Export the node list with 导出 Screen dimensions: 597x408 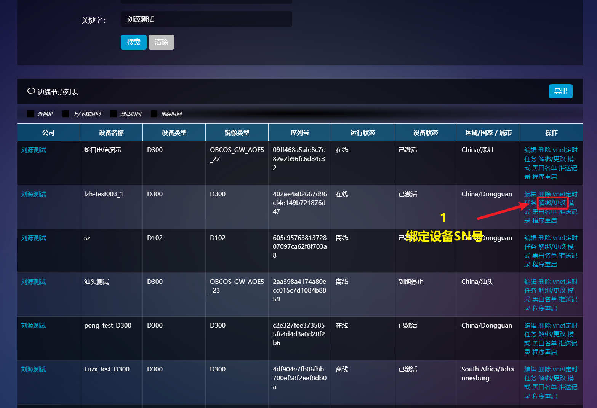tap(560, 91)
